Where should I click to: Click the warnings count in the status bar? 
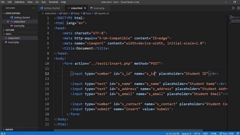click(3, 133)
